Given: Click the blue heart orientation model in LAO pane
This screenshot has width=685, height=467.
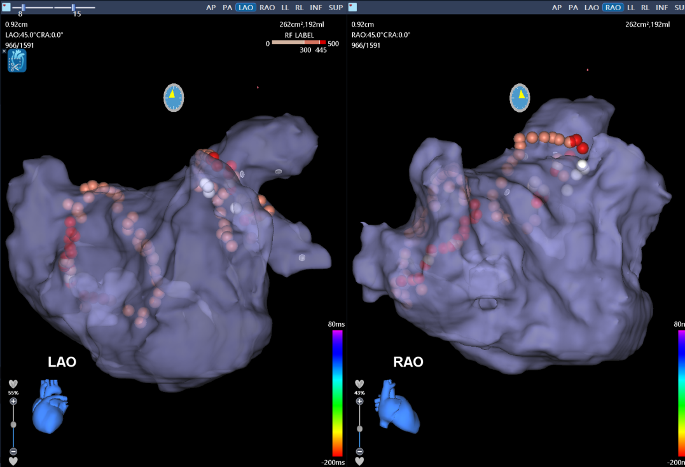Looking at the screenshot, I should (50, 407).
